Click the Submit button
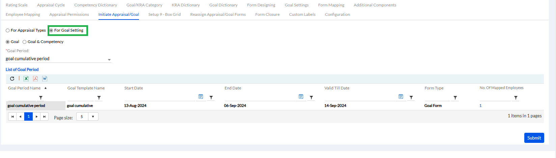The width and height of the screenshot is (556, 158). [x=534, y=138]
